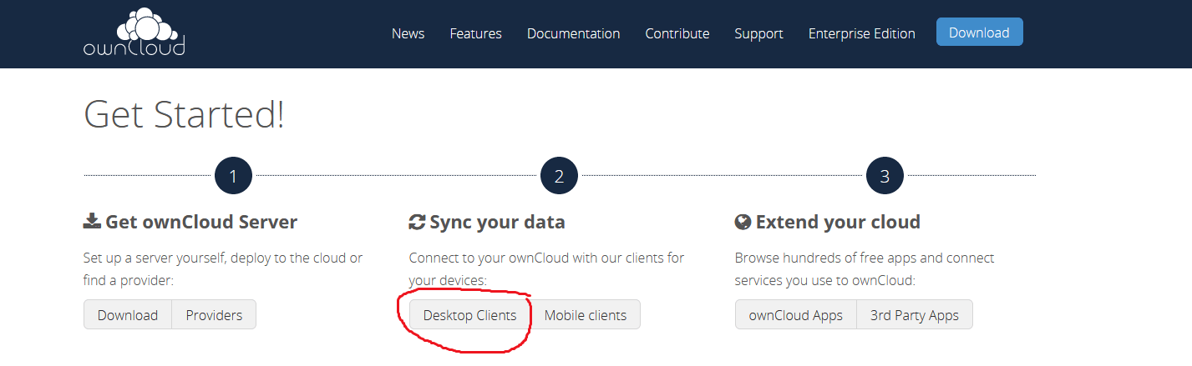Open the 3rd Party Apps button
Viewport: 1192px width, 366px height.
[x=914, y=315]
